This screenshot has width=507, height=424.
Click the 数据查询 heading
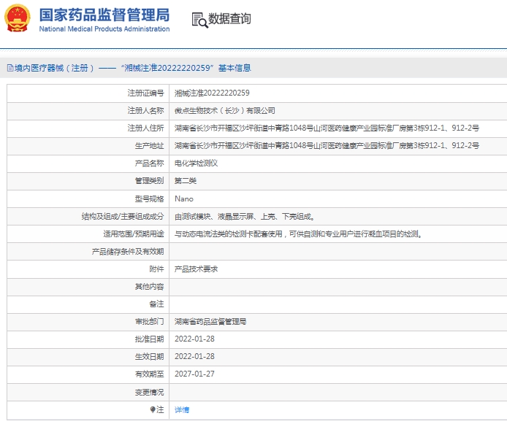pyautogui.click(x=229, y=19)
